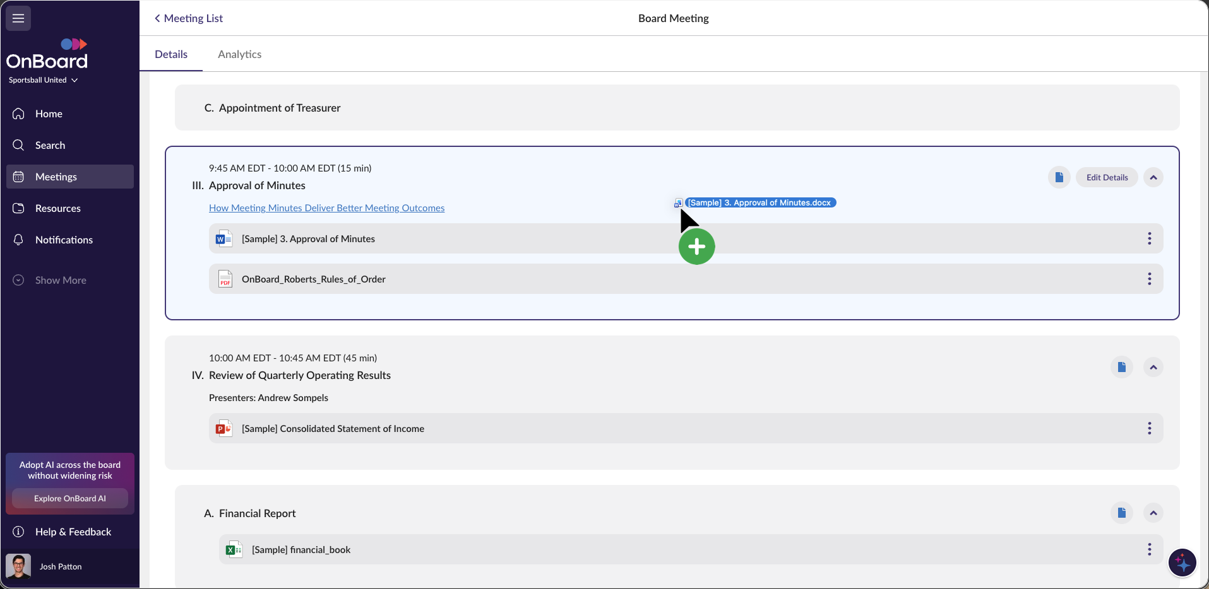Collapse Review of Quarterly Operating Results section

[x=1153, y=367]
